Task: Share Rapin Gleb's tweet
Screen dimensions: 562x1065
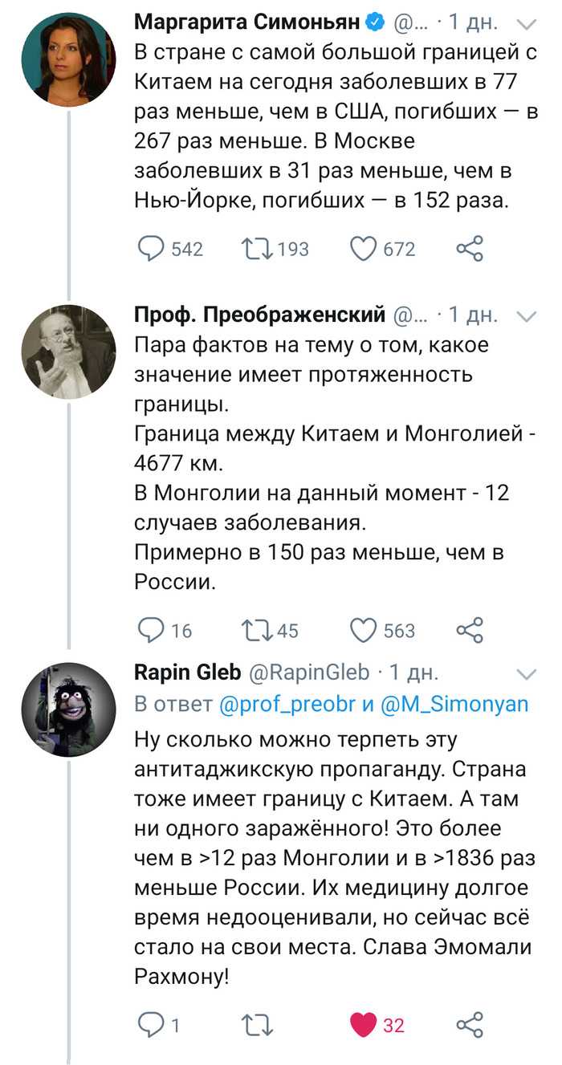Action: coord(470,1018)
